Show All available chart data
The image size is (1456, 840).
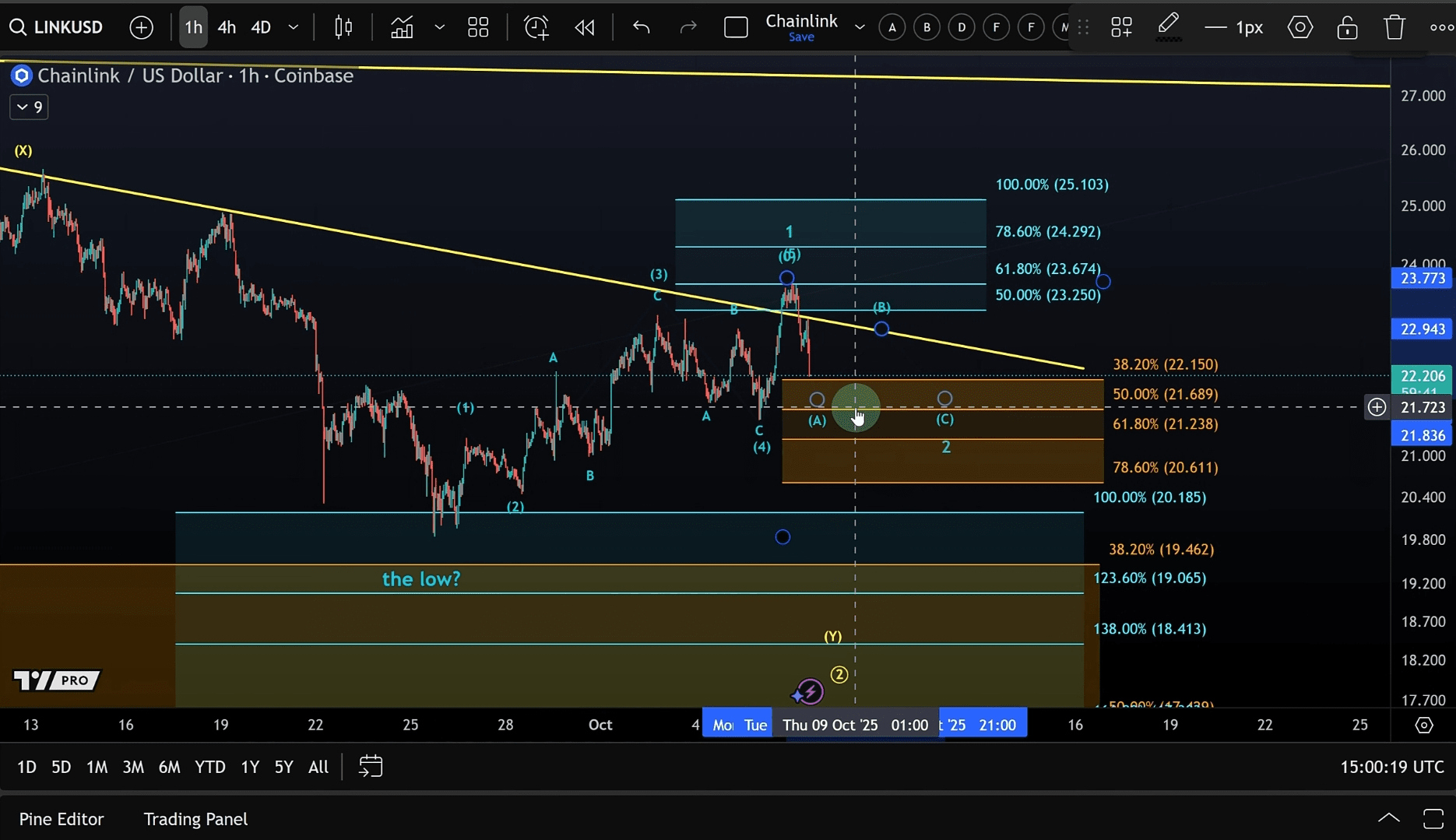318,768
